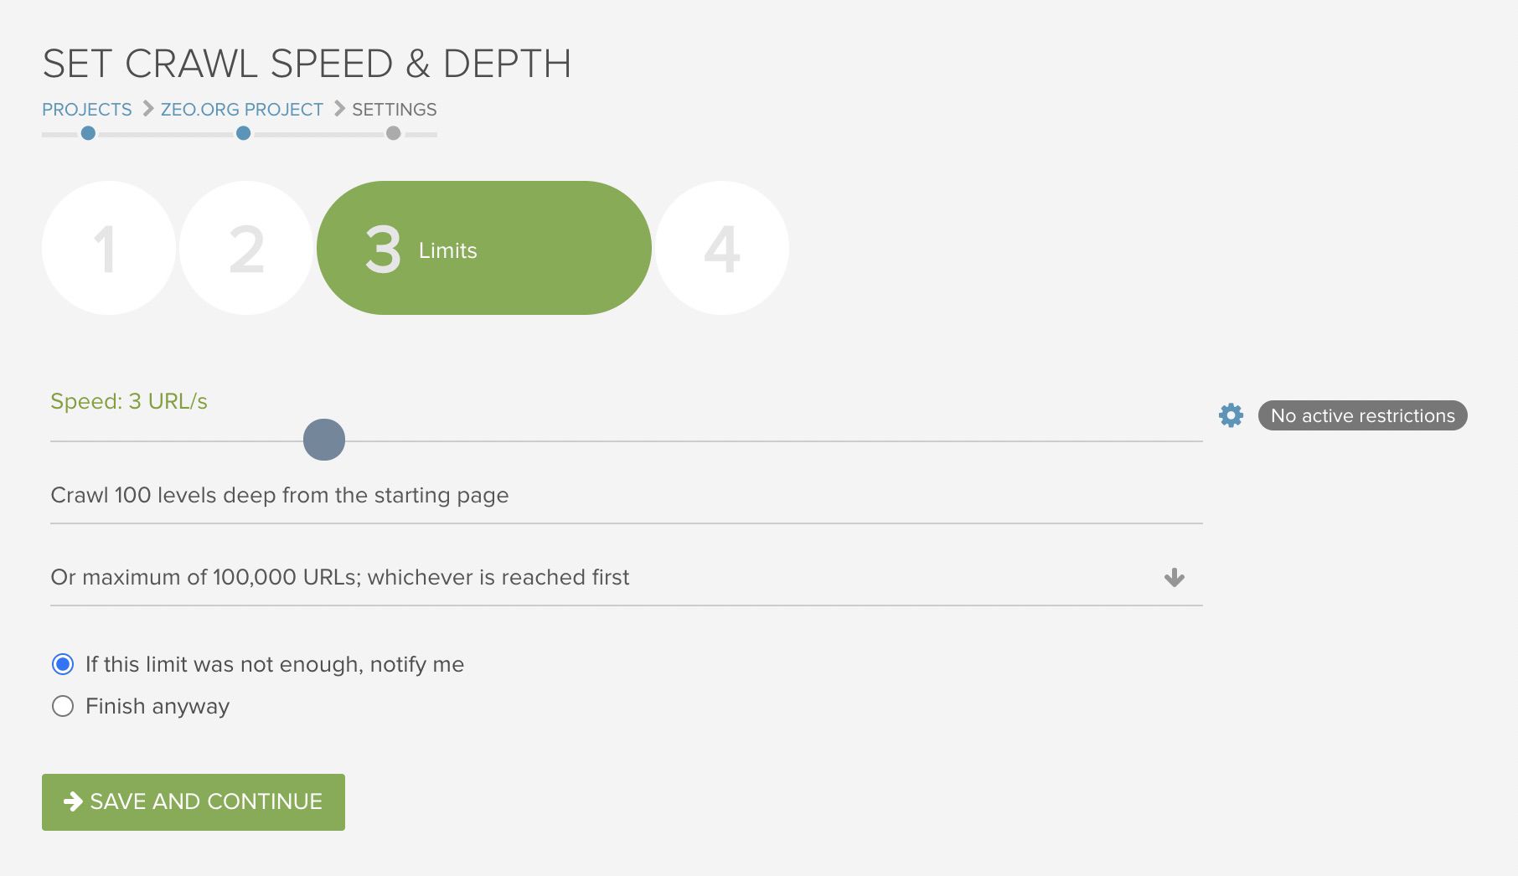Click the crawl speed slider handle
Image resolution: width=1518 pixels, height=876 pixels.
[324, 440]
